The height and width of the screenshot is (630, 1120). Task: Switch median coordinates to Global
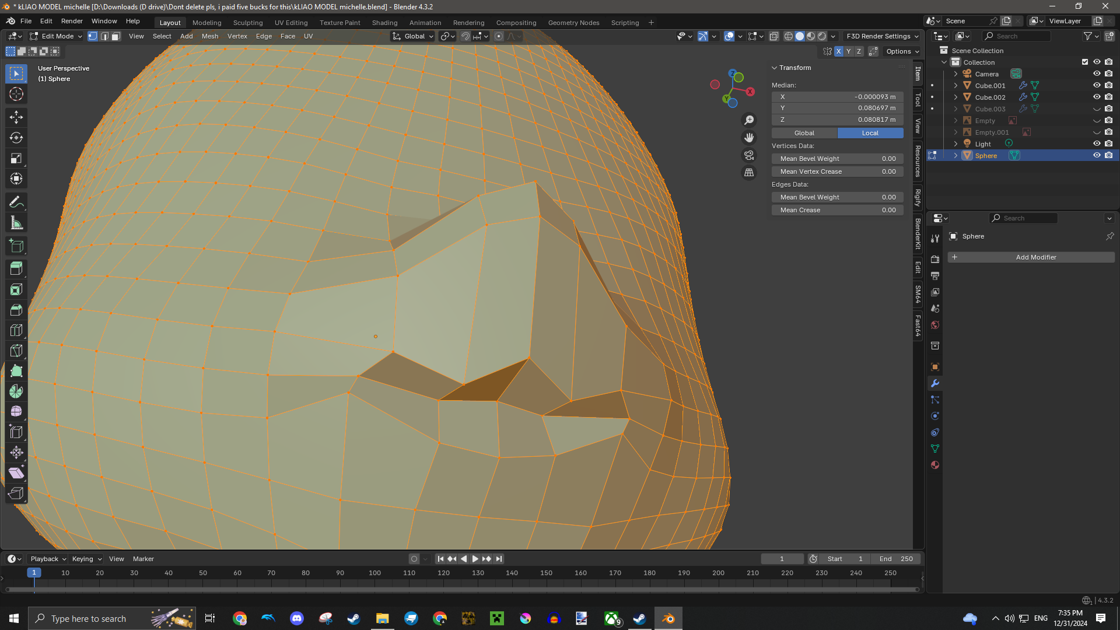pos(804,133)
